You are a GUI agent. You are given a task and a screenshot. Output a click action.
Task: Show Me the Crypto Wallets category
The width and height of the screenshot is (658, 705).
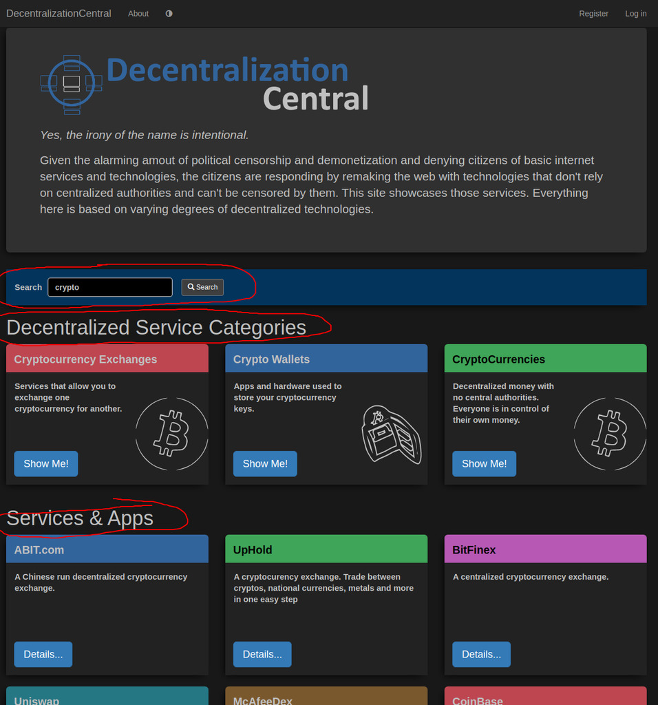click(x=265, y=463)
